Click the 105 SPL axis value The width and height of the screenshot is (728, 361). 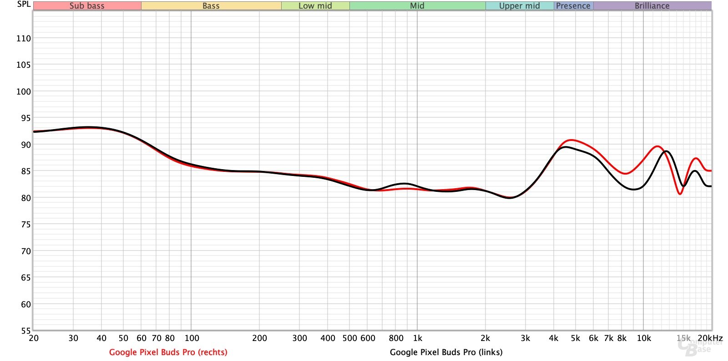click(x=24, y=65)
